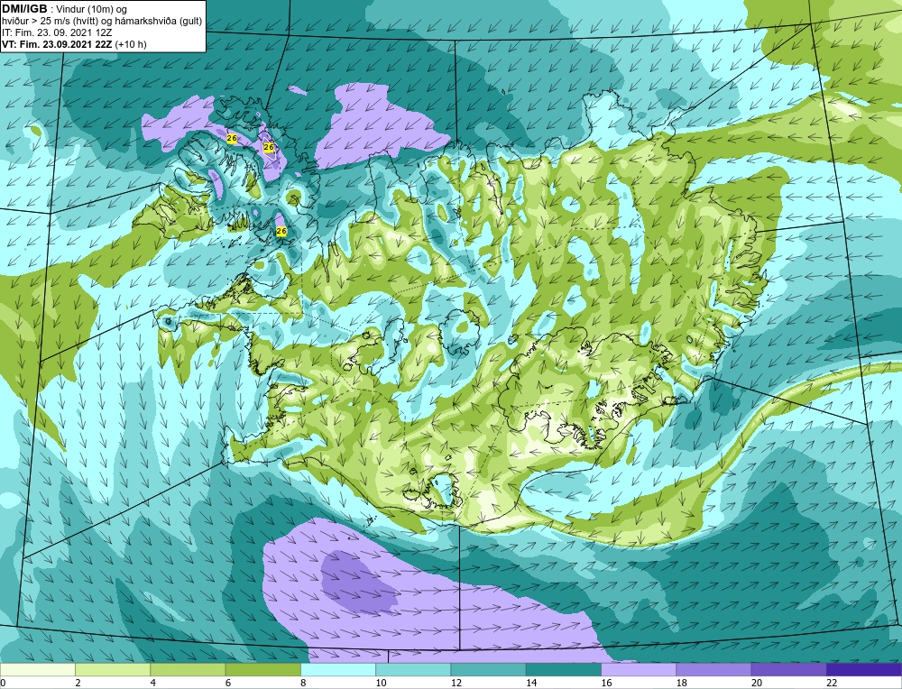The width and height of the screenshot is (902, 689).
Task: Click the southernmost yellow 26 gust label
Action: tap(281, 231)
